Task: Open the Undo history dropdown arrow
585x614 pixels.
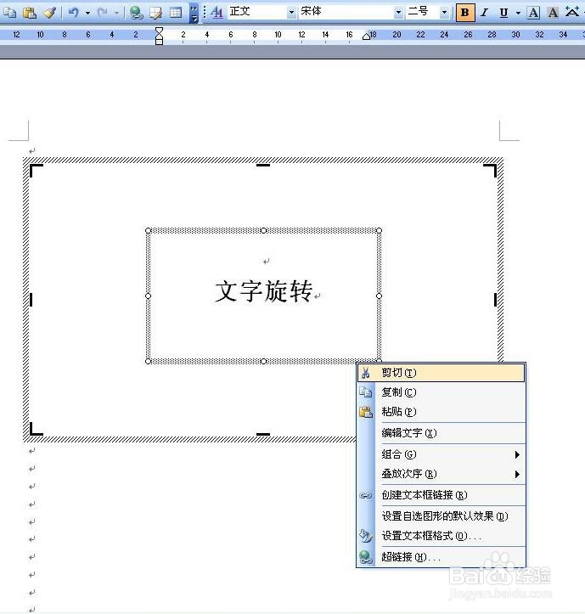Action: pyautogui.click(x=87, y=13)
